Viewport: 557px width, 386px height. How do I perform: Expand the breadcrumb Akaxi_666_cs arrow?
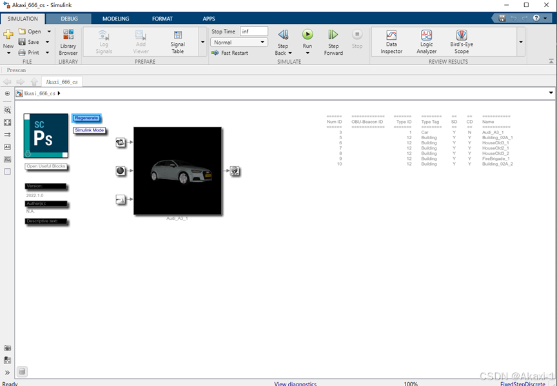59,93
